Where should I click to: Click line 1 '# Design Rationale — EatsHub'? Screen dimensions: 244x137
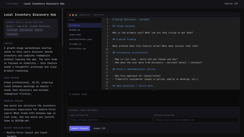coord(130,19)
